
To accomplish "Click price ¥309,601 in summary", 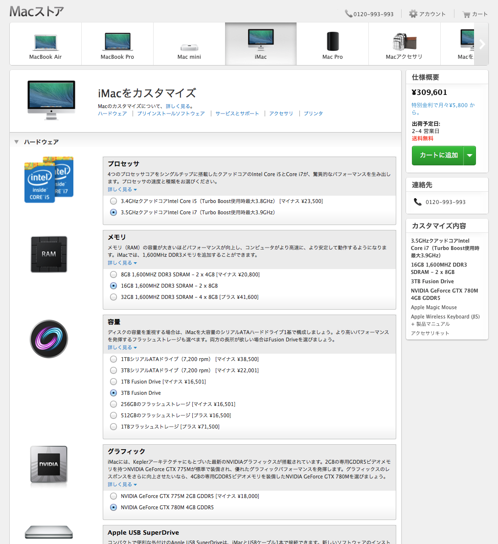I will click(430, 92).
